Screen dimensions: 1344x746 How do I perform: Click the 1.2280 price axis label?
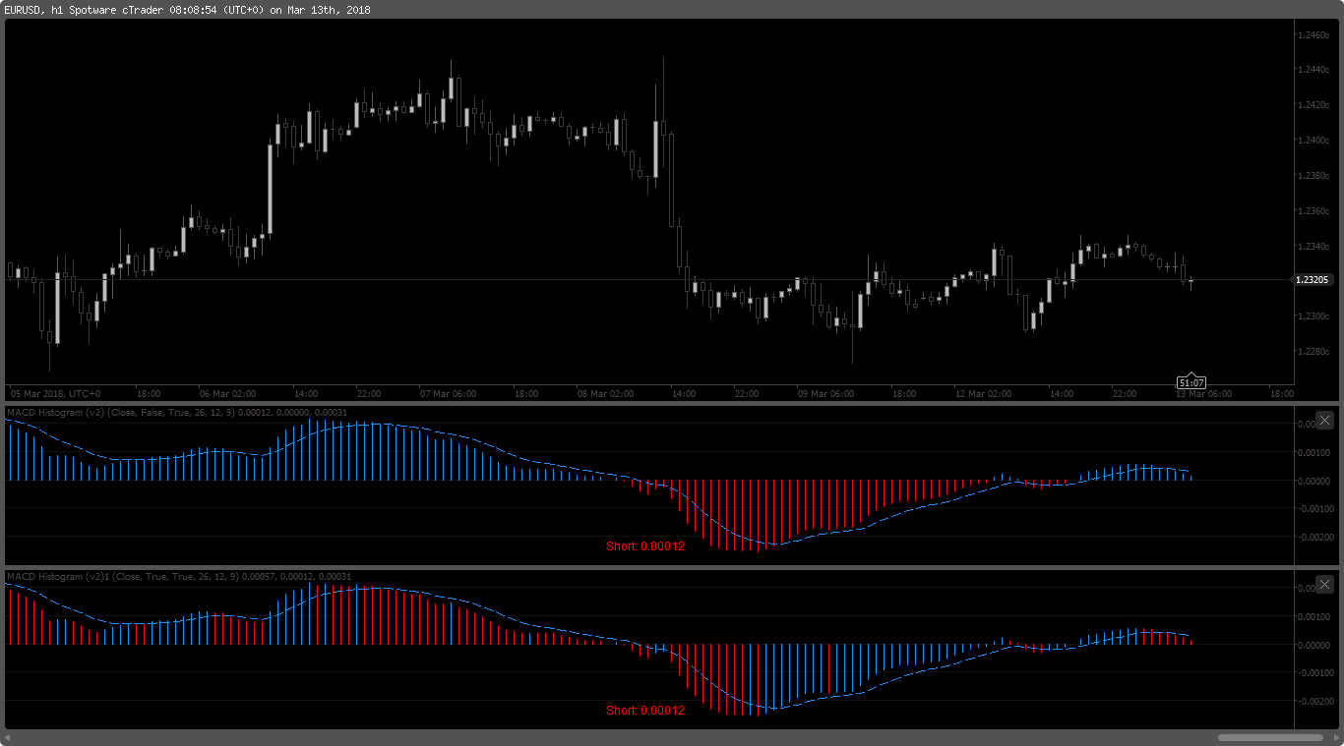(x=1313, y=352)
